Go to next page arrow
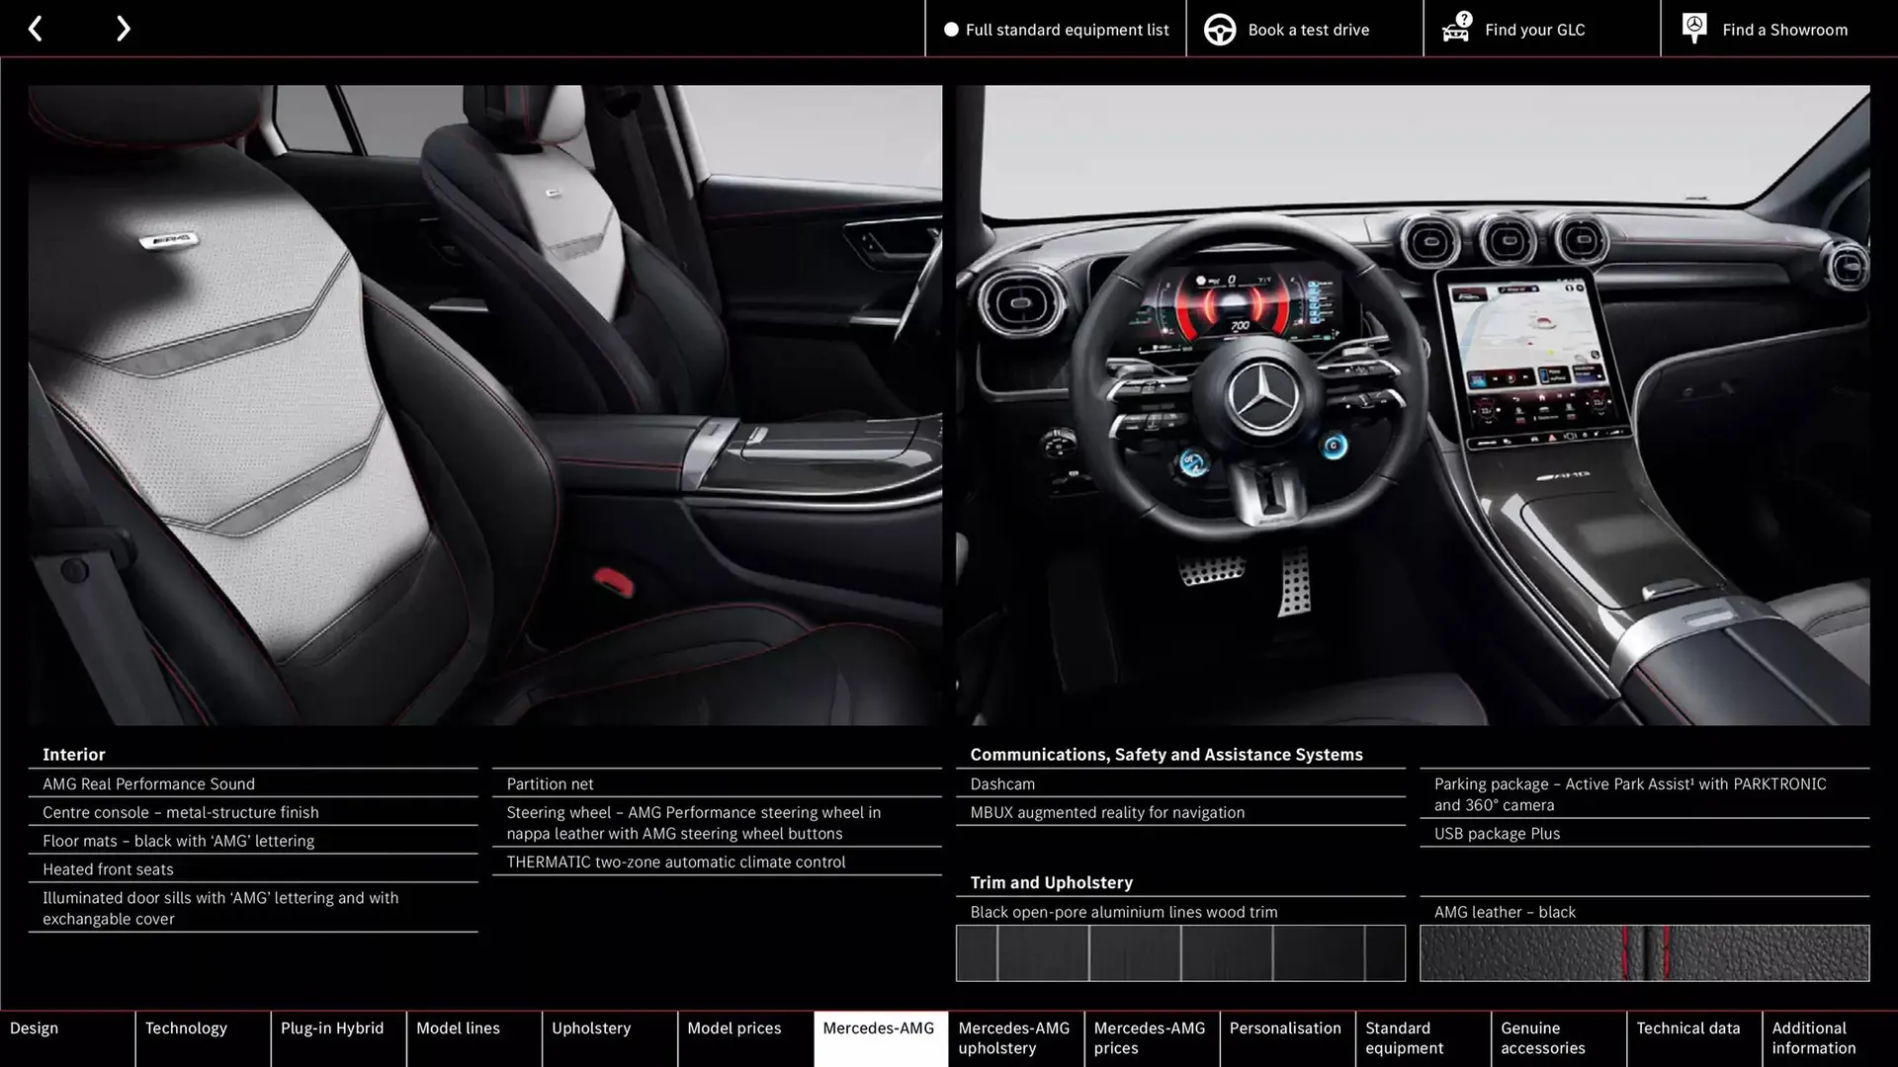 [123, 29]
